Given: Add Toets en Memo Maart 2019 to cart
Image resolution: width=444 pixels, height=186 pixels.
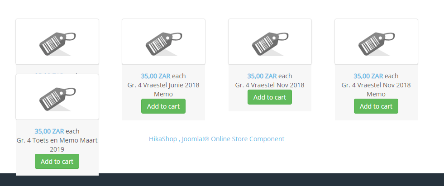Looking at the screenshot, I should (57, 162).
